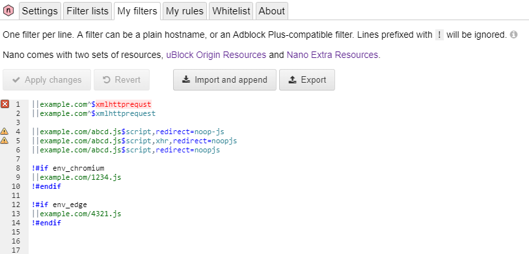Go to the My rules tab
The height and width of the screenshot is (254, 529).
coord(185,11)
